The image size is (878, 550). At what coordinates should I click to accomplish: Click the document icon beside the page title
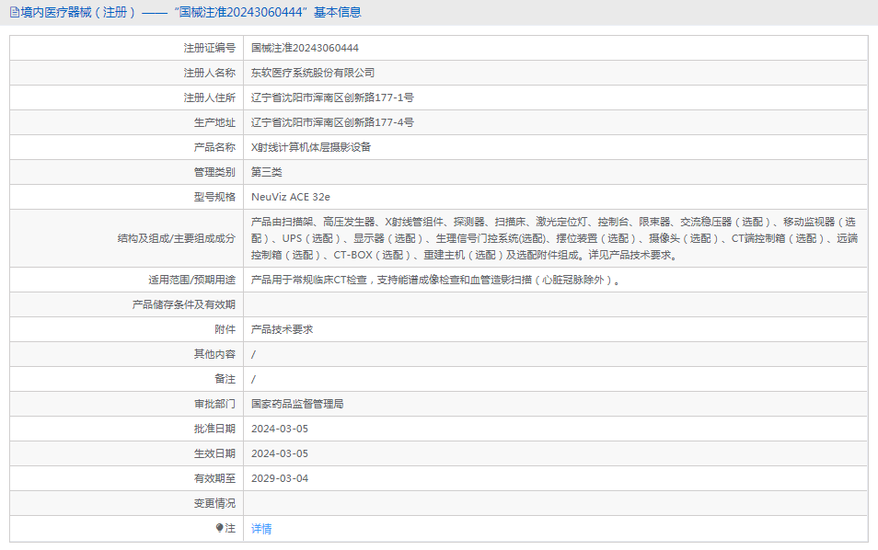(15, 12)
